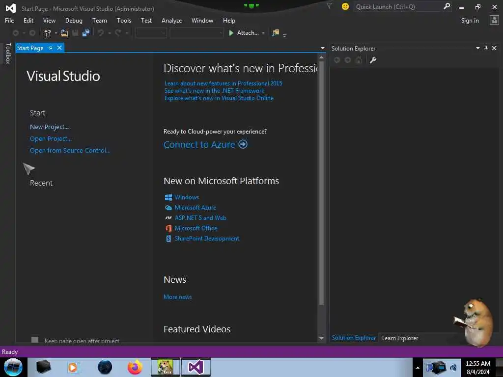Click the Start Page scrollbar up arrow
The image size is (503, 377).
(321, 57)
